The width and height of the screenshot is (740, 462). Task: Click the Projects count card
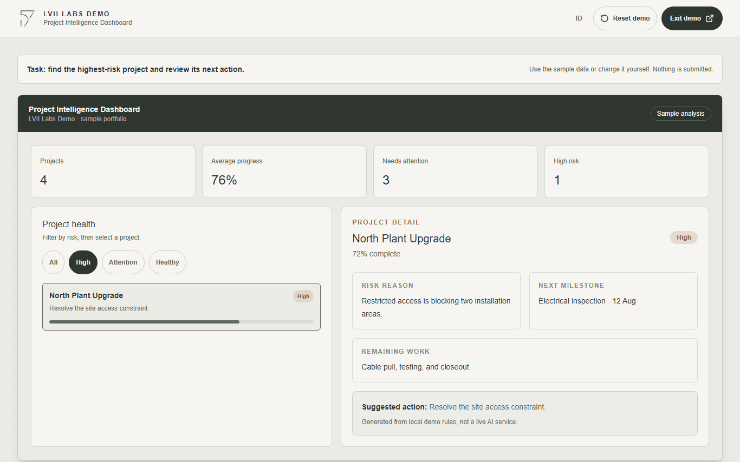(113, 171)
